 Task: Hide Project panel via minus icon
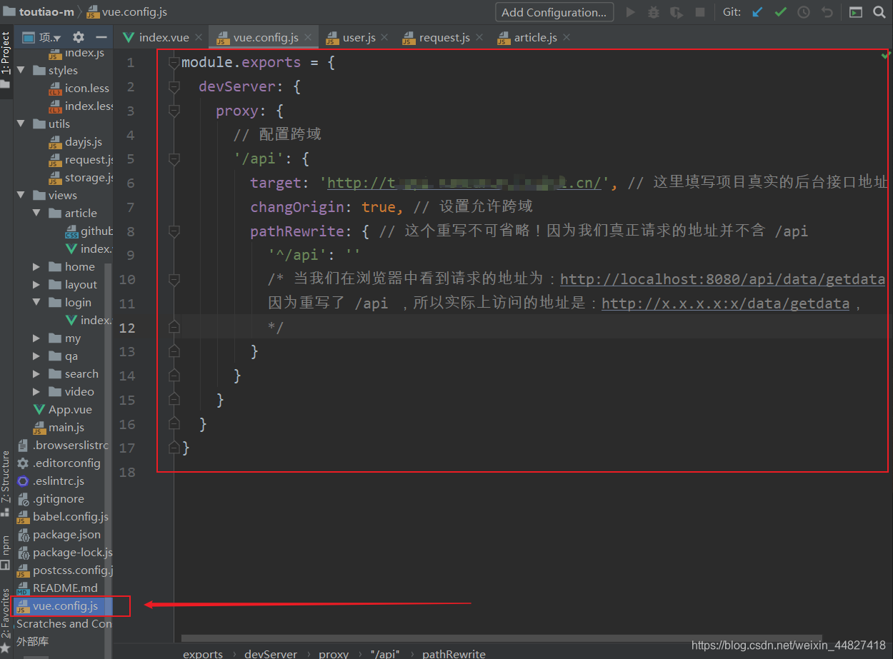(101, 37)
